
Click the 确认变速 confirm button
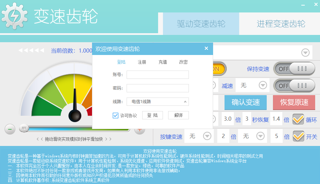pyautogui.click(x=246, y=102)
